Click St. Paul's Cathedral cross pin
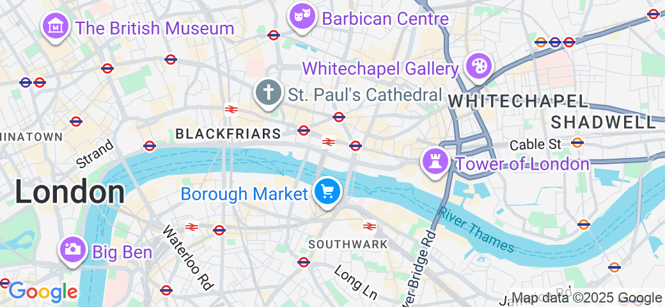This screenshot has height=307, width=665. tap(269, 93)
